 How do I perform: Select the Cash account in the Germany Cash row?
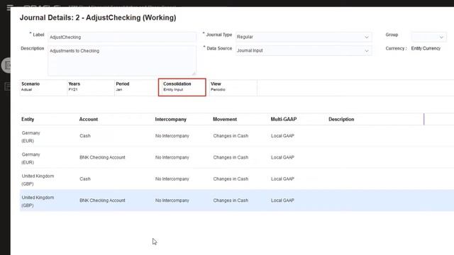tap(85, 136)
